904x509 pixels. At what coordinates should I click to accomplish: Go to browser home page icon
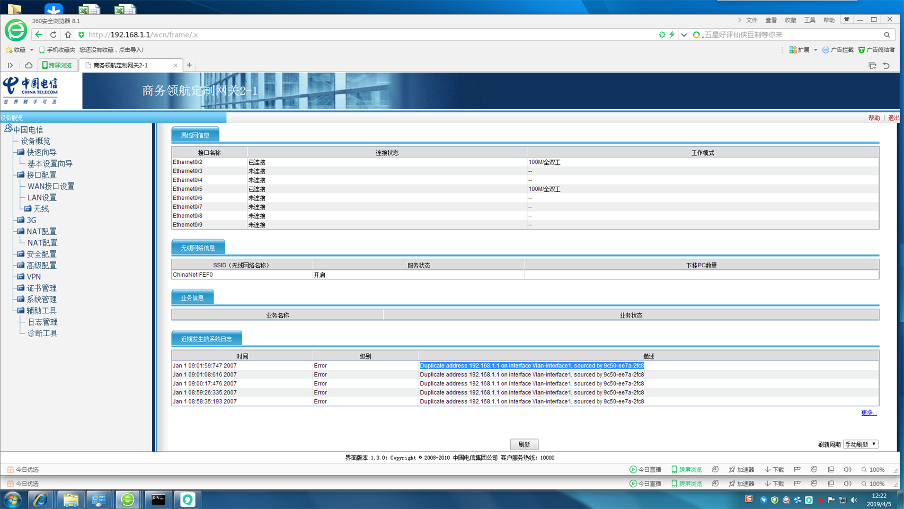(x=68, y=34)
